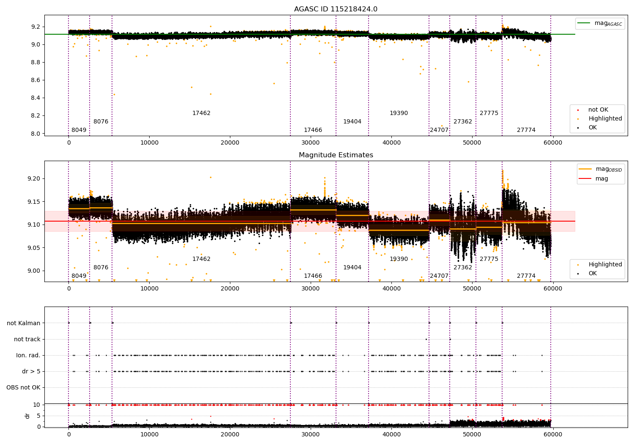The width and height of the screenshot is (634, 444).
Task: Click the 8.6 y-axis tick label
Action: click(x=35, y=80)
